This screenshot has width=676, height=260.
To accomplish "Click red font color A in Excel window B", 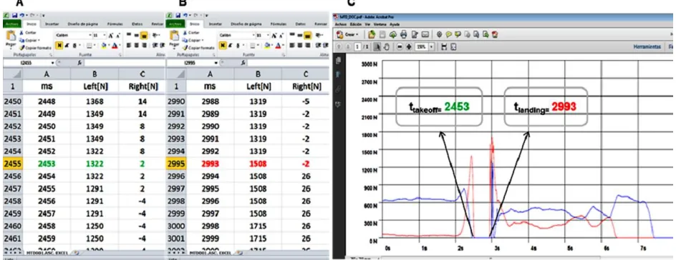I will [x=278, y=46].
